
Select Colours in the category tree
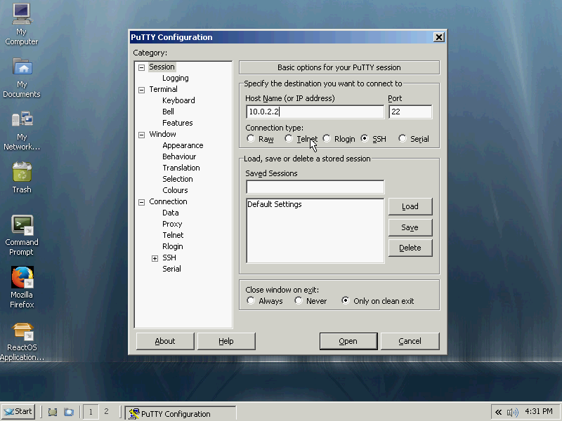point(175,190)
